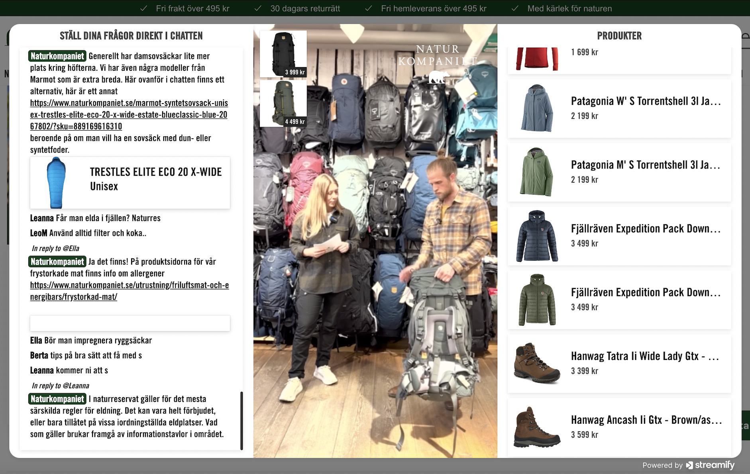Select the green backpack thumbnail priced 4 499 kr
The width and height of the screenshot is (750, 474).
click(283, 103)
